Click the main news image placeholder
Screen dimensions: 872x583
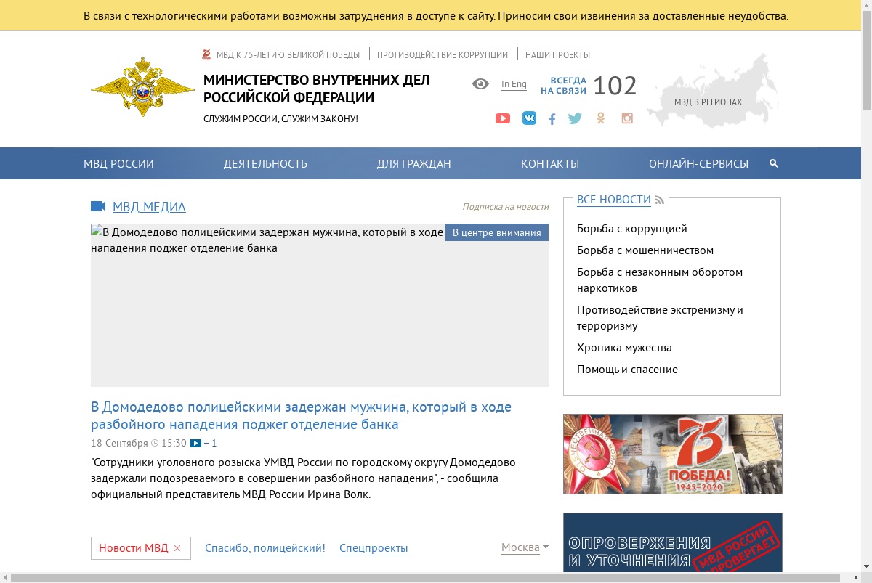(320, 305)
